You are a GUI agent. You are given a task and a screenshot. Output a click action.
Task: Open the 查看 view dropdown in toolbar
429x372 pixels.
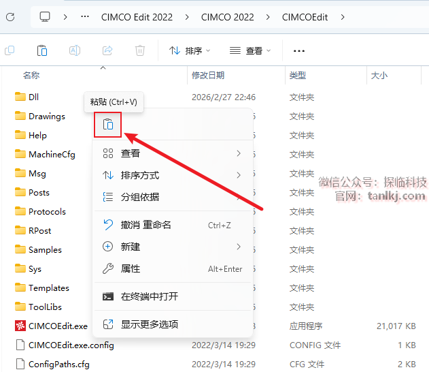pos(250,50)
